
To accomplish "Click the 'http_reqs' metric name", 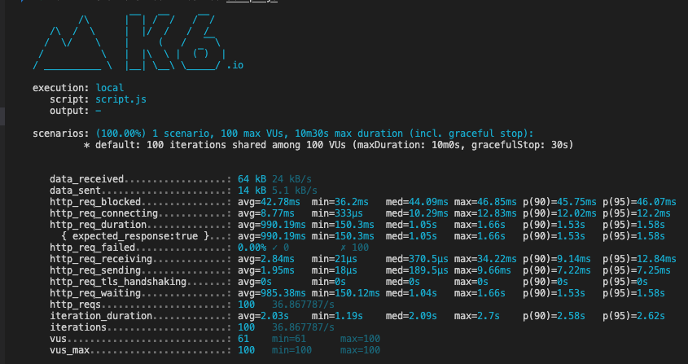I will pos(75,305).
